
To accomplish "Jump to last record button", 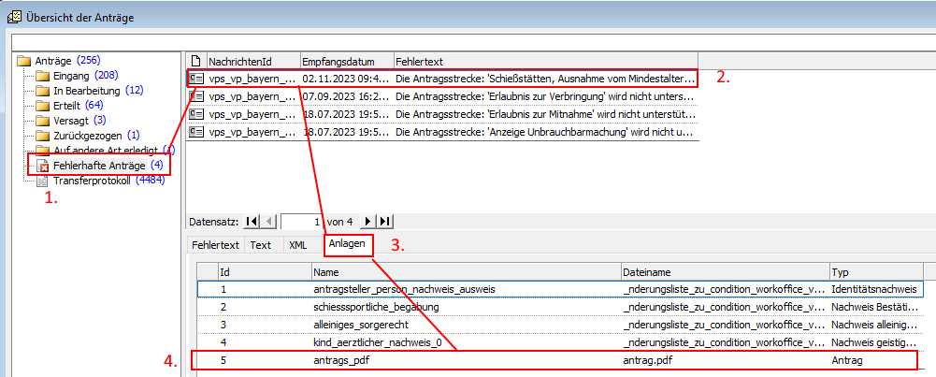I will pyautogui.click(x=384, y=221).
